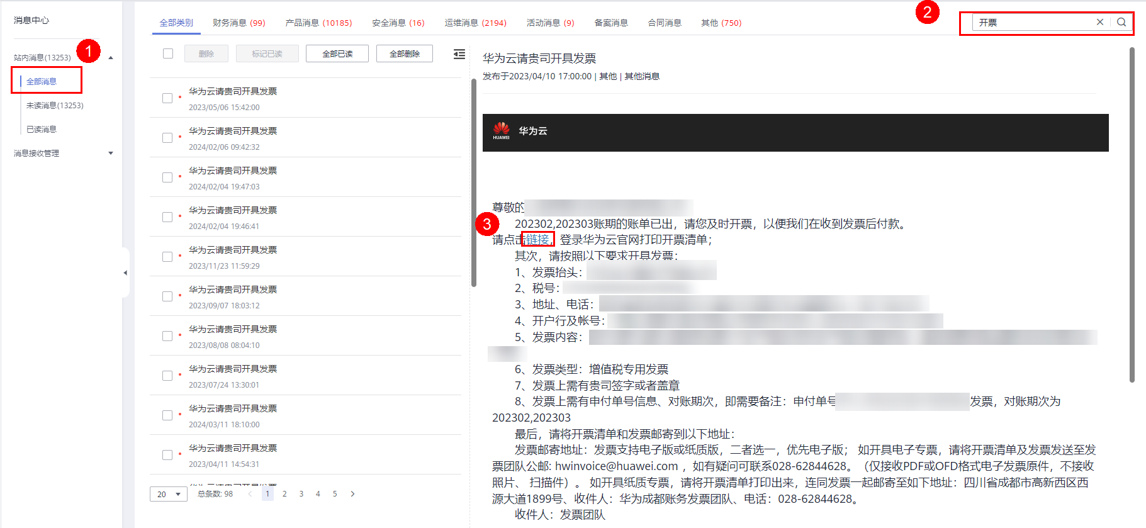Screen dimensions: 1146x528
Task: Select 未读消息(13253) in sidebar
Action: (x=55, y=105)
